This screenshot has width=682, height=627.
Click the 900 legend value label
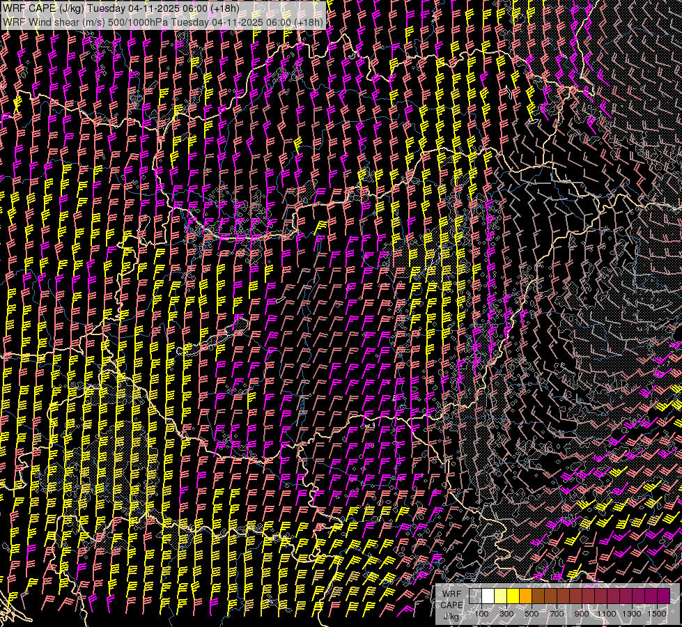(x=582, y=614)
